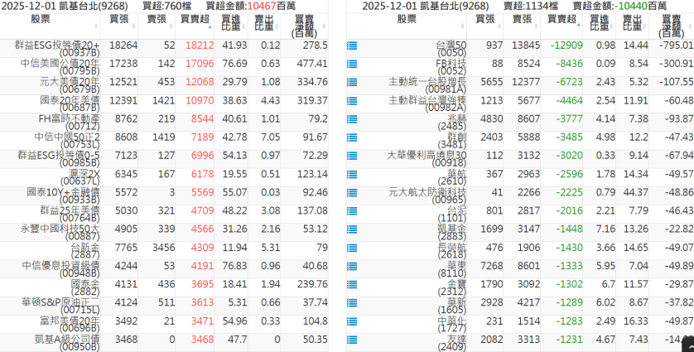Open the list icon beside 群創 (3481)
This screenshot has height=352, width=694.
pos(352,137)
